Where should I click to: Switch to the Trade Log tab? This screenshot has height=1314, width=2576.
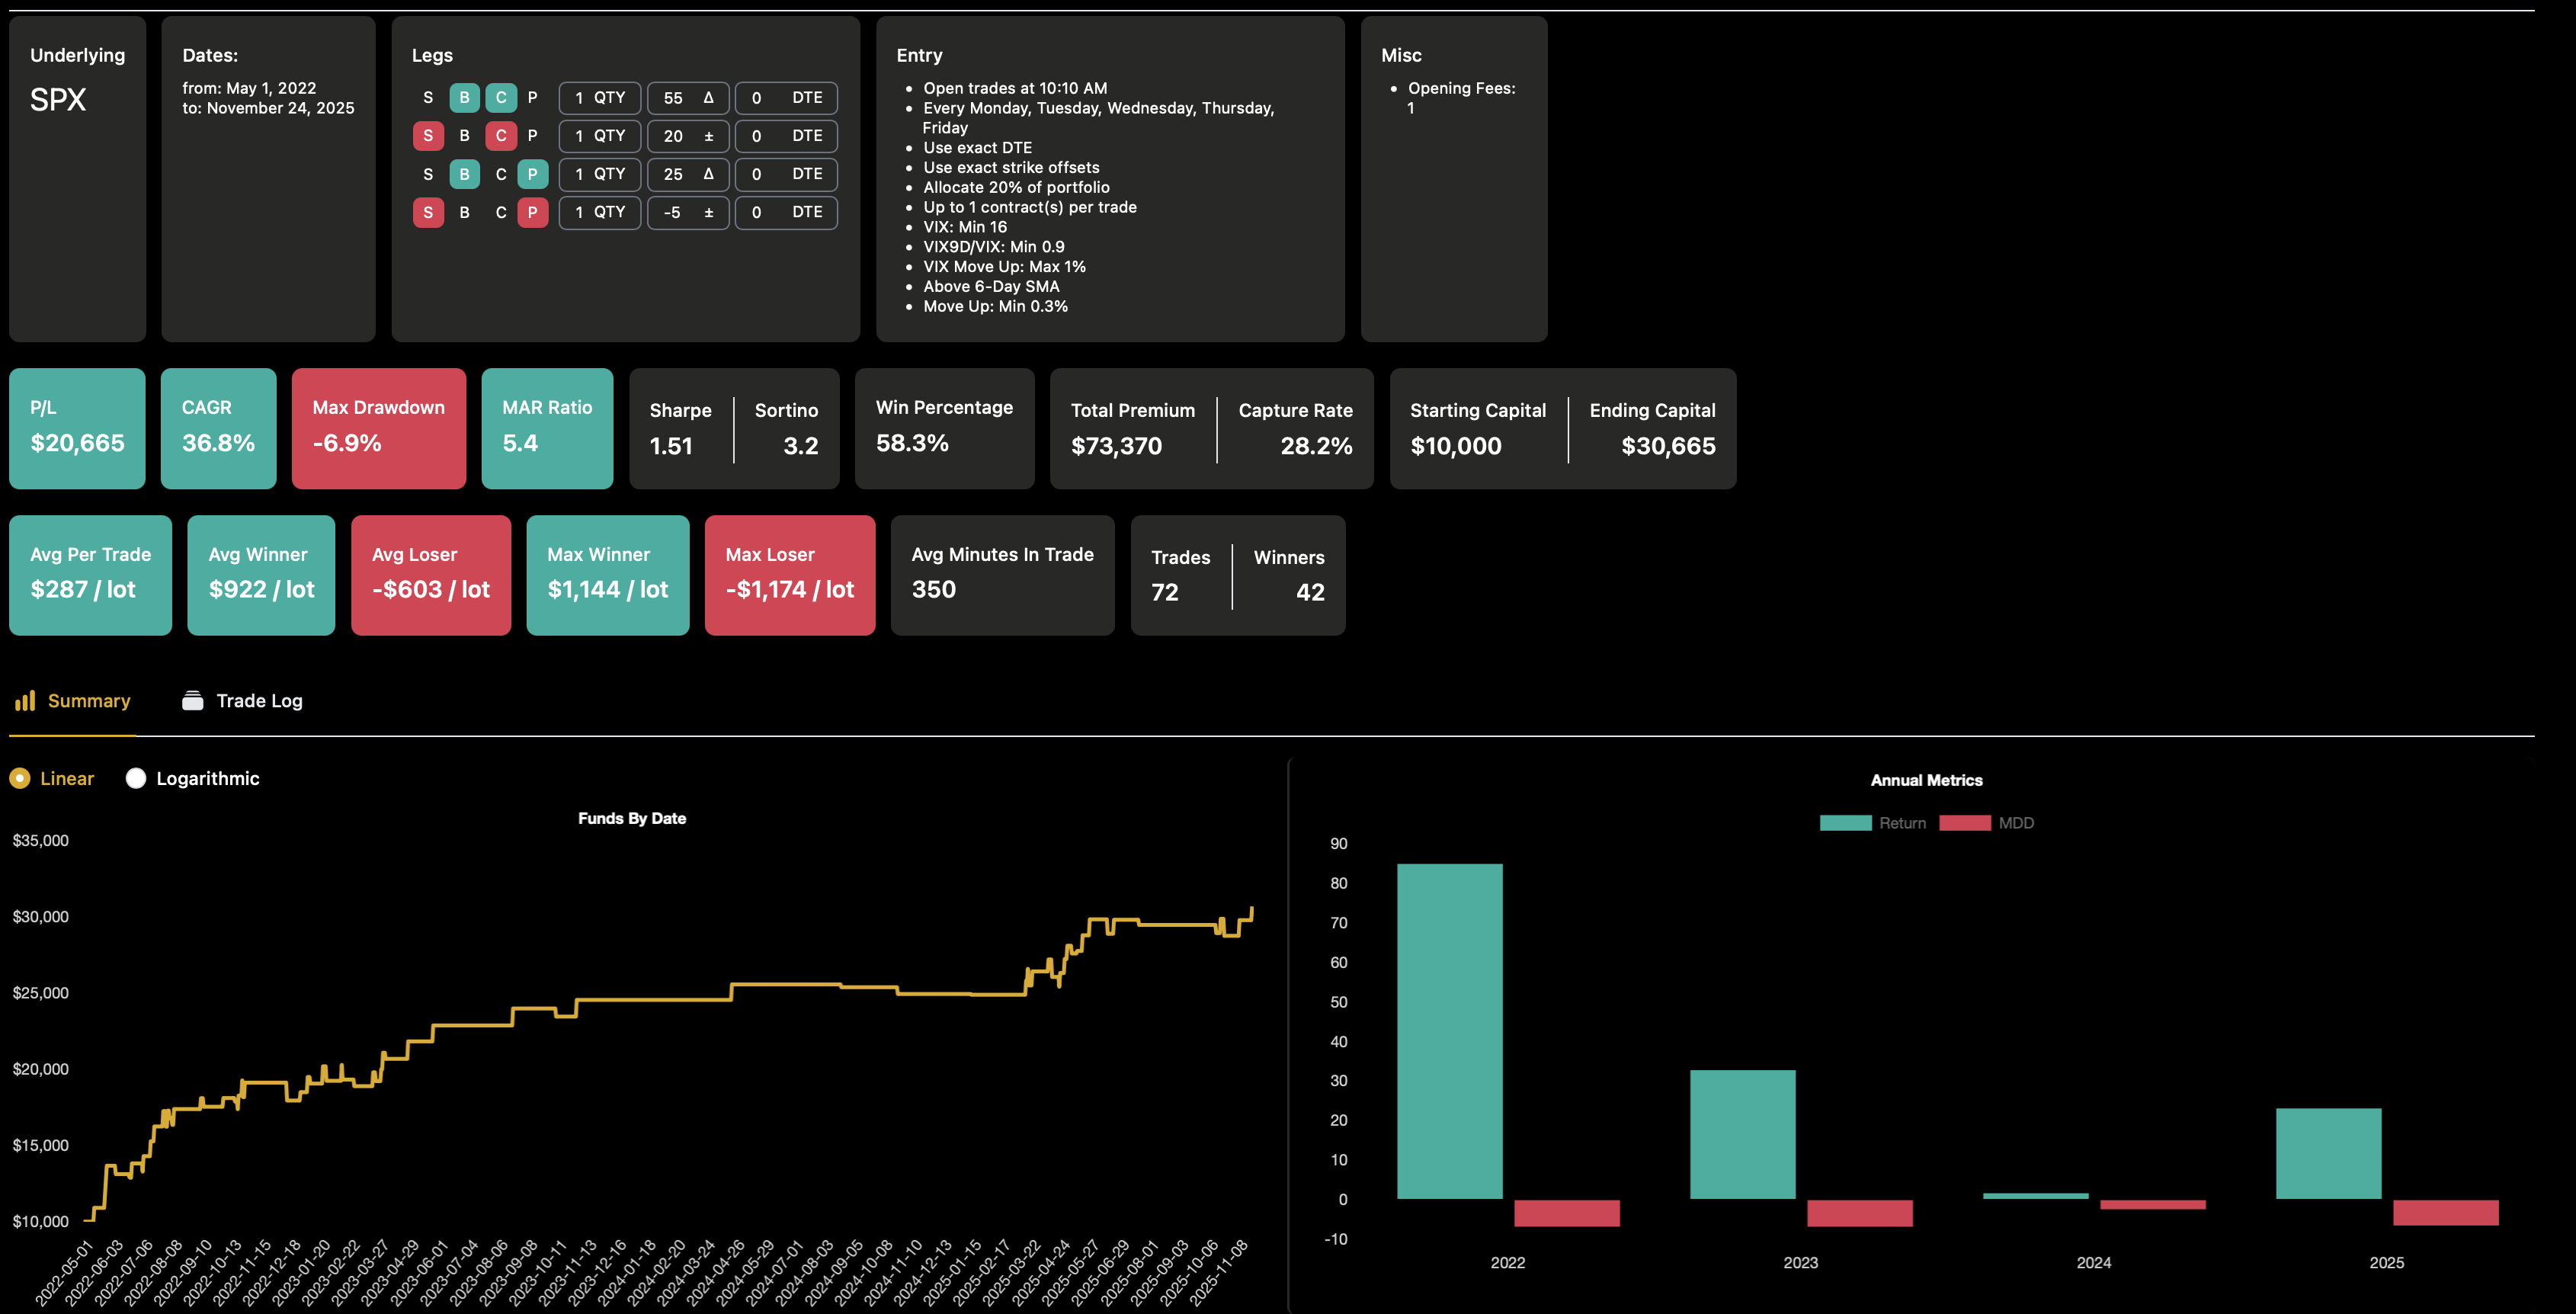tap(242, 701)
